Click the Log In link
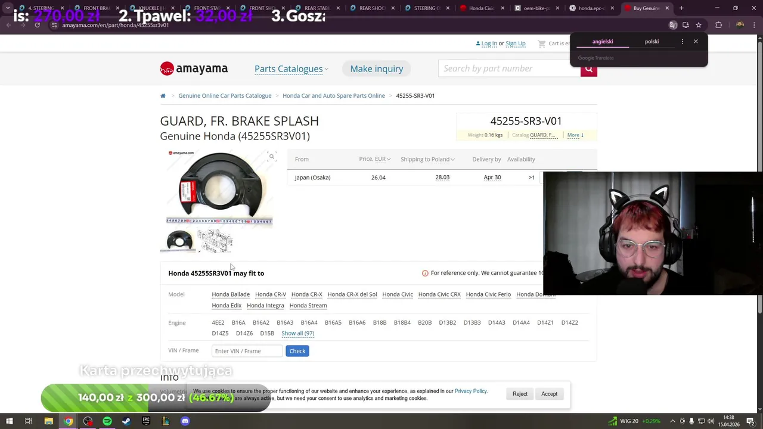The height and width of the screenshot is (429, 763). click(489, 43)
